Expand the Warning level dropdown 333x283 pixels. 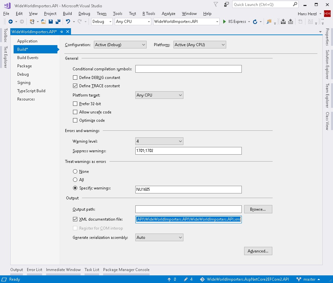click(x=159, y=141)
